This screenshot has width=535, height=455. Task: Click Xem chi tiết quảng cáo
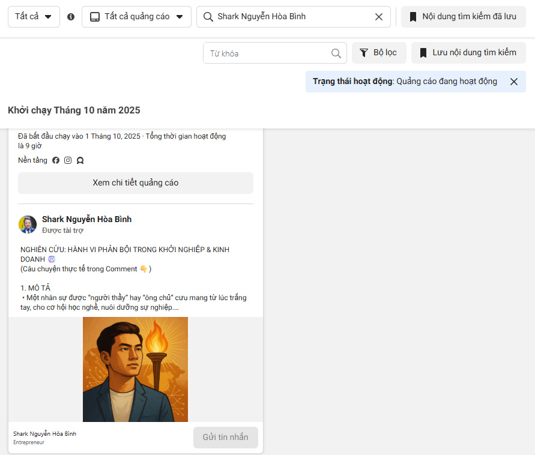(135, 183)
